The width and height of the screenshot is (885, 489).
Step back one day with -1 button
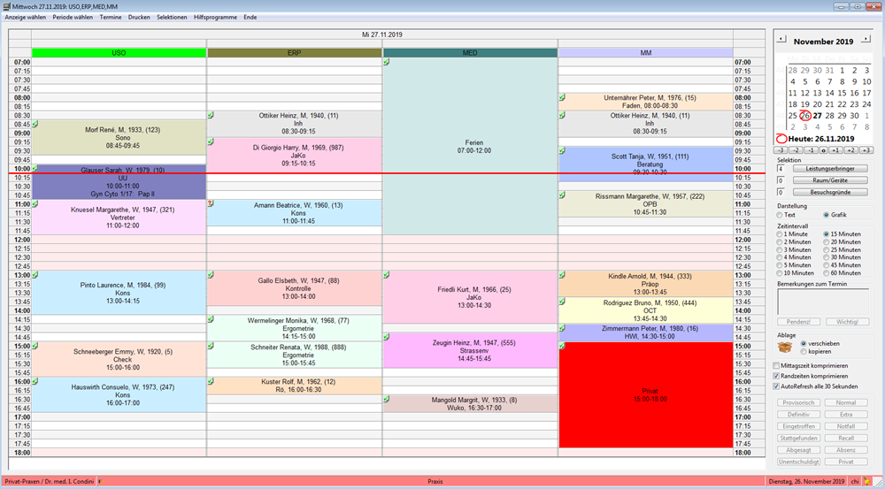810,150
